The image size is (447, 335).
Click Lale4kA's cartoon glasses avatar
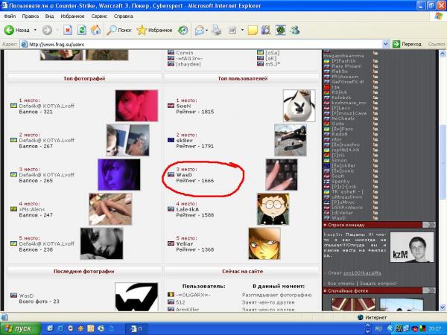(x=273, y=209)
